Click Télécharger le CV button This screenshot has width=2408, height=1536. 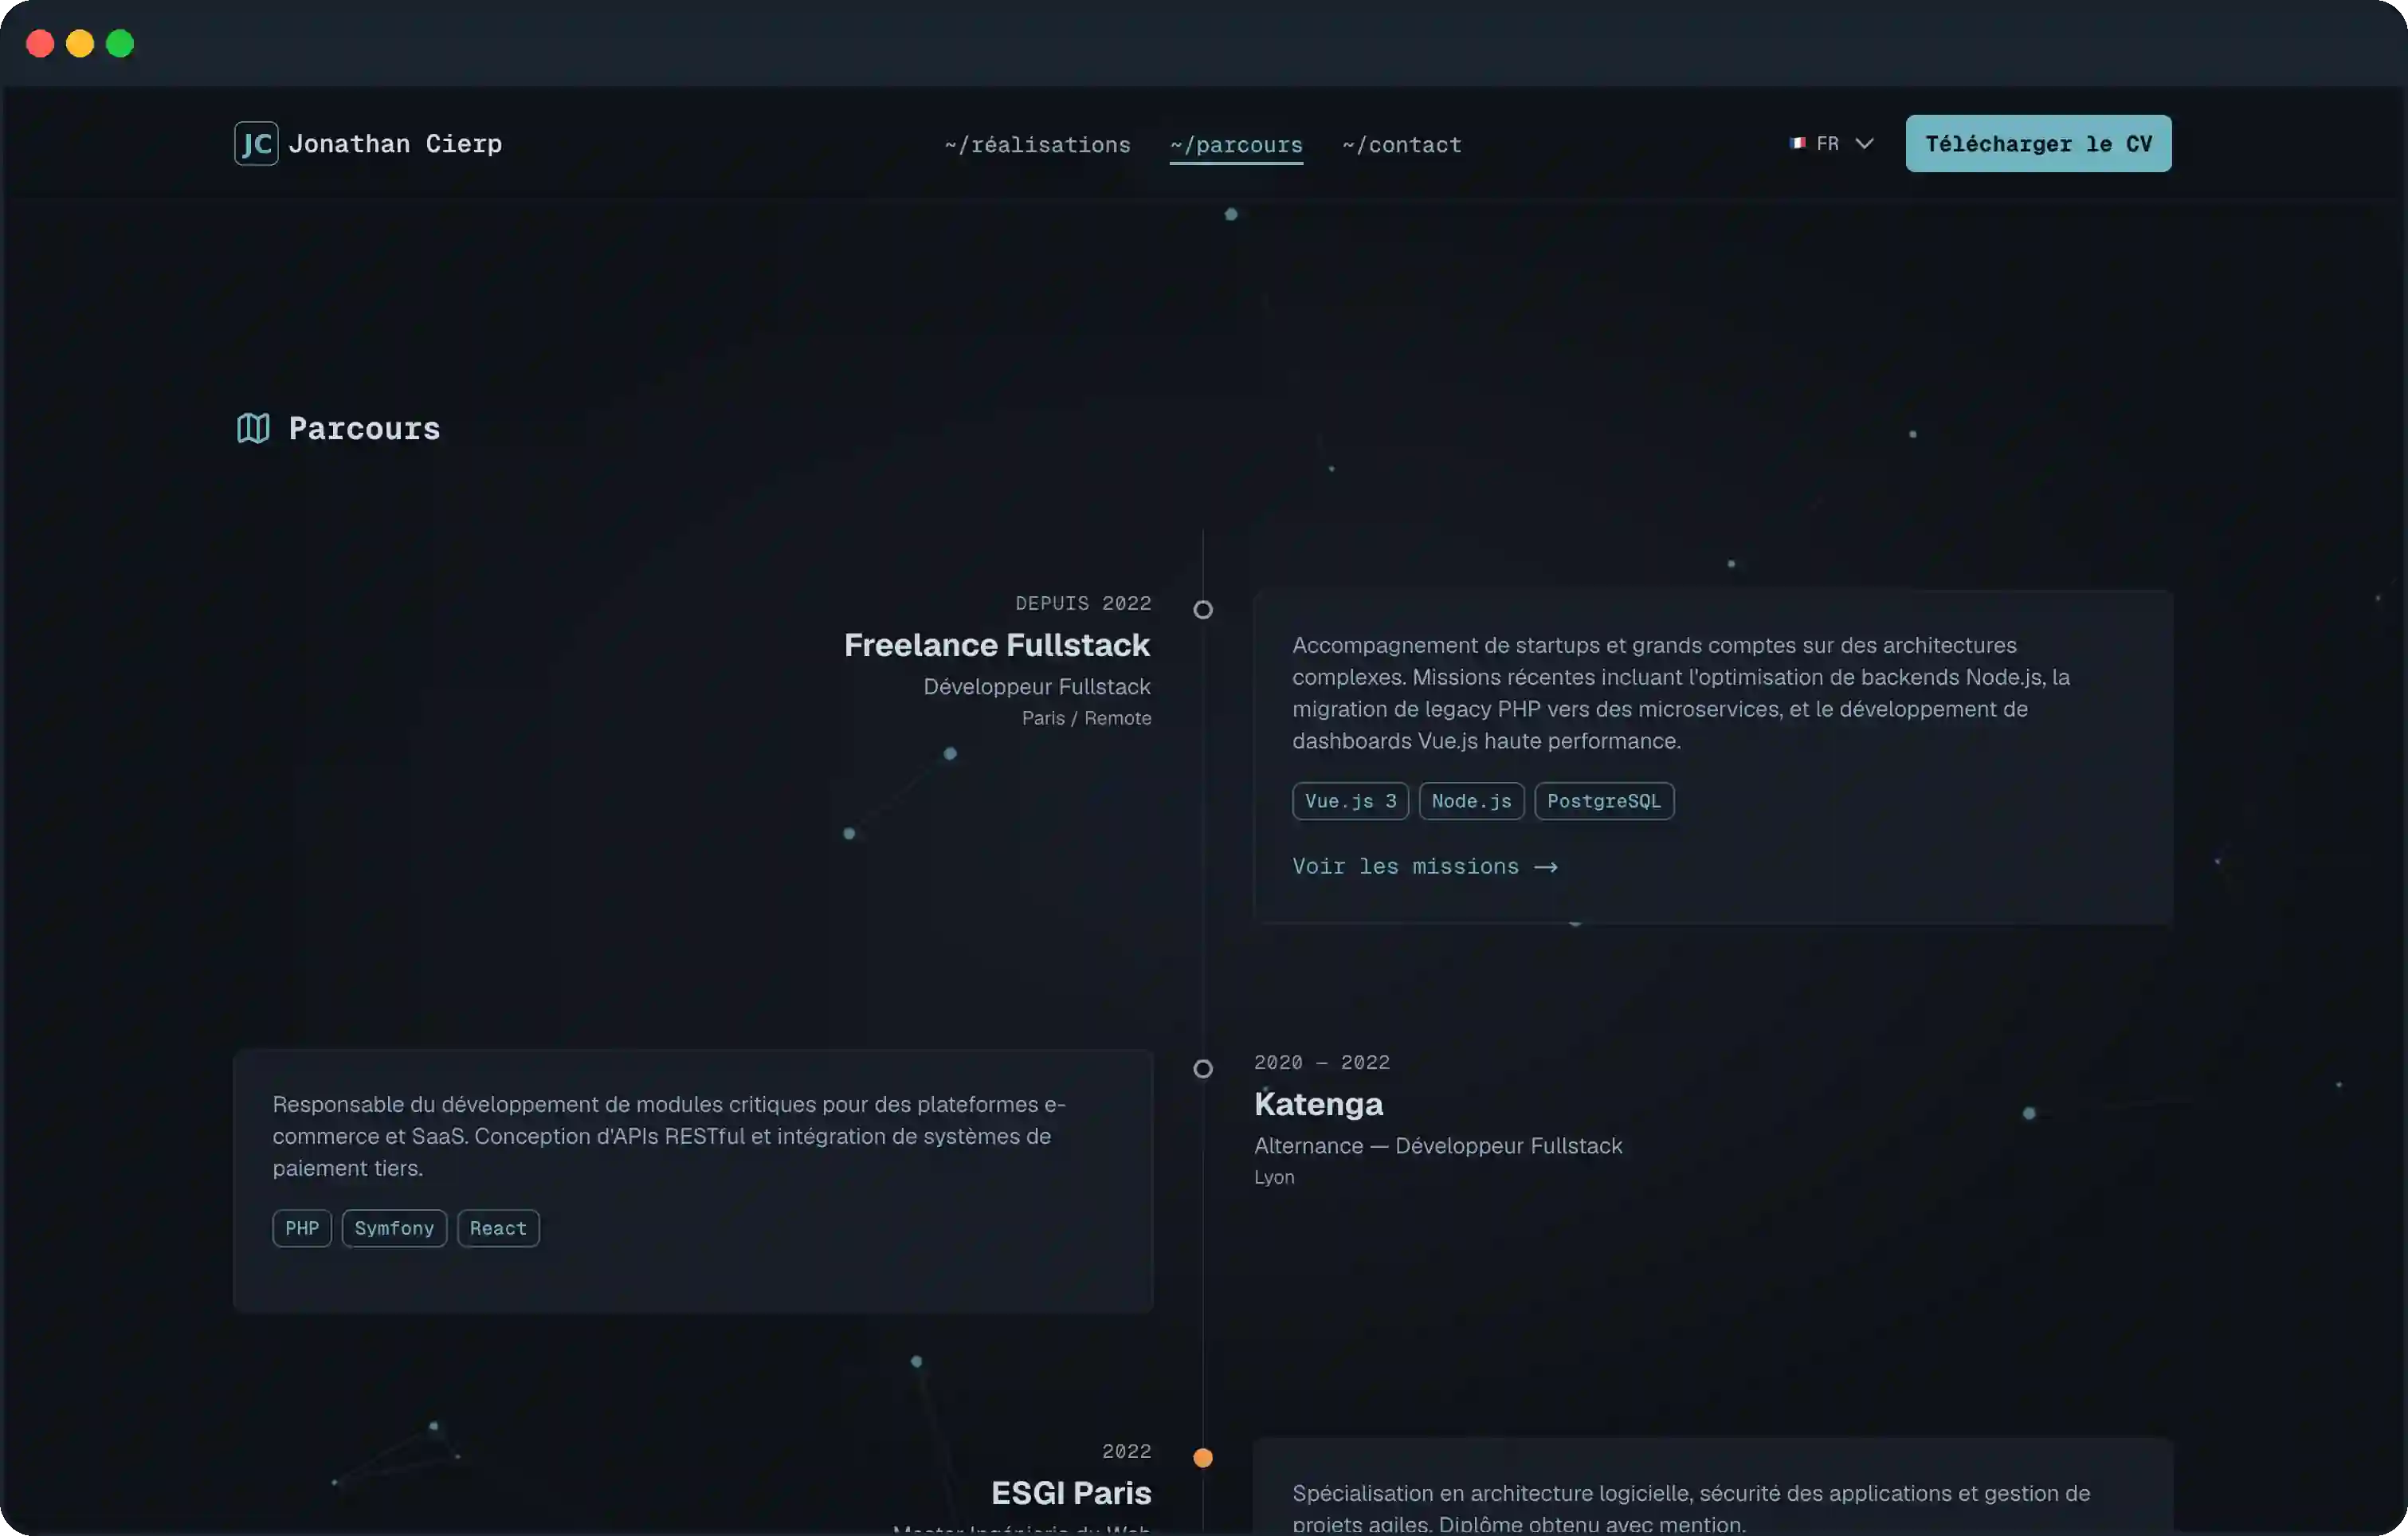pos(2038,144)
